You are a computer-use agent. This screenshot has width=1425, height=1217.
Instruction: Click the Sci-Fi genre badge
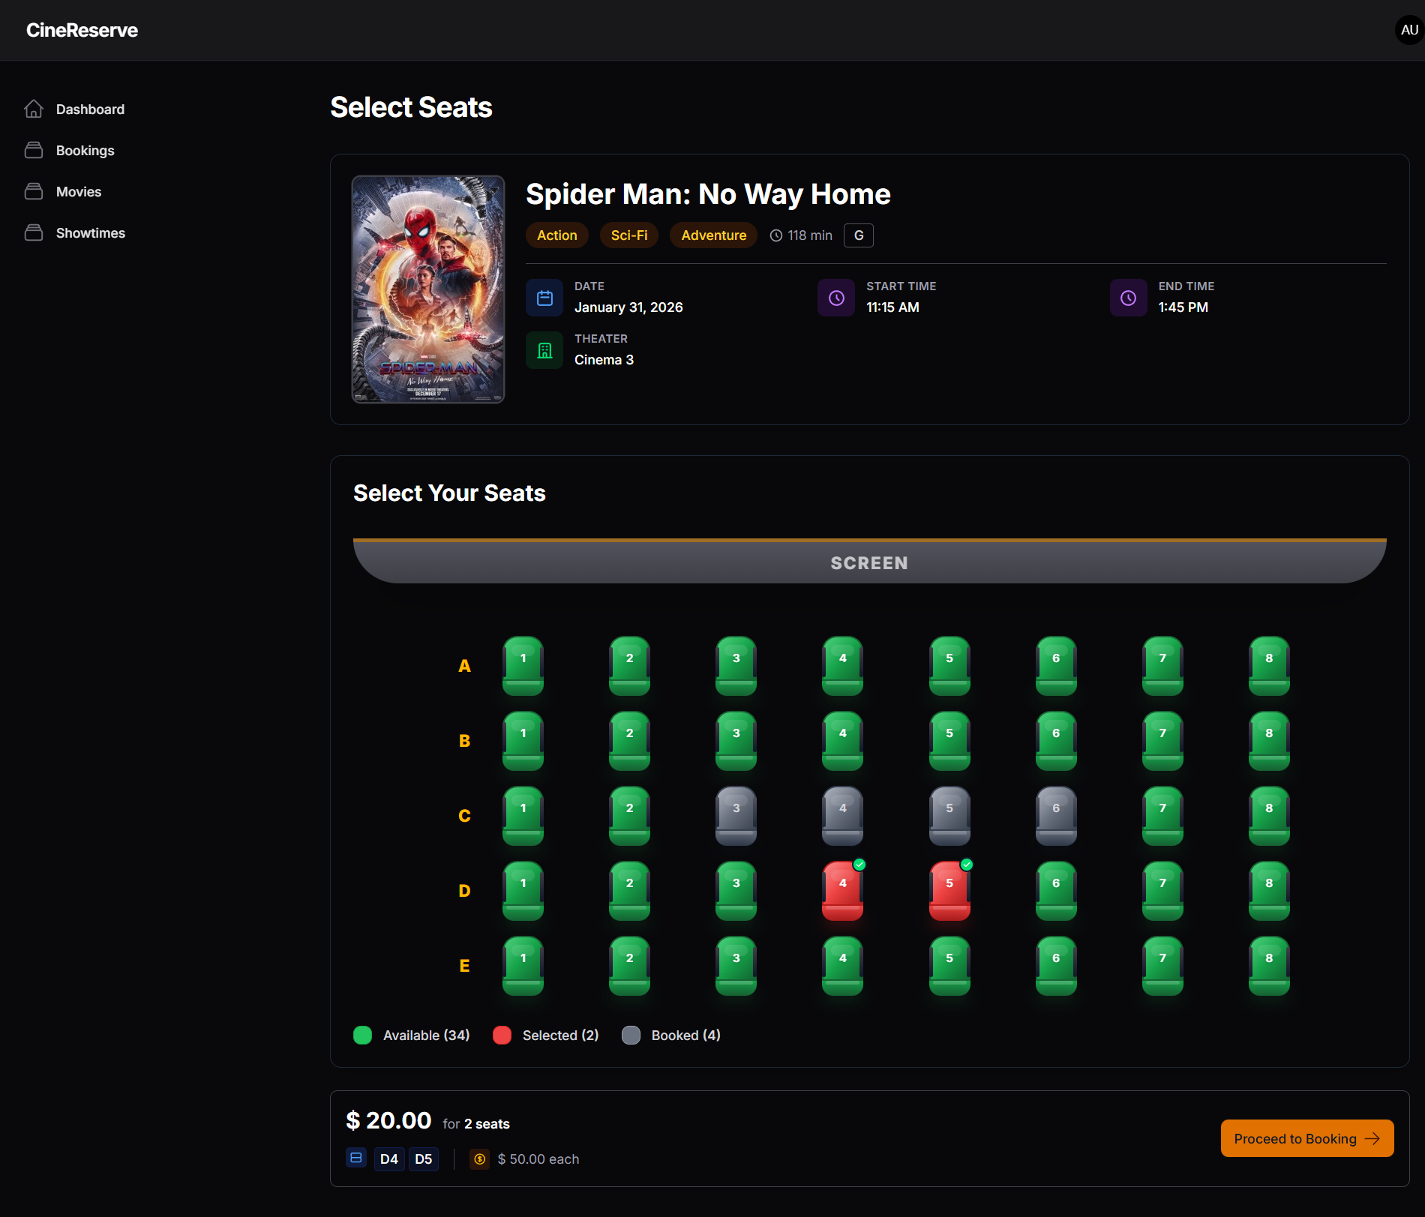coord(628,235)
